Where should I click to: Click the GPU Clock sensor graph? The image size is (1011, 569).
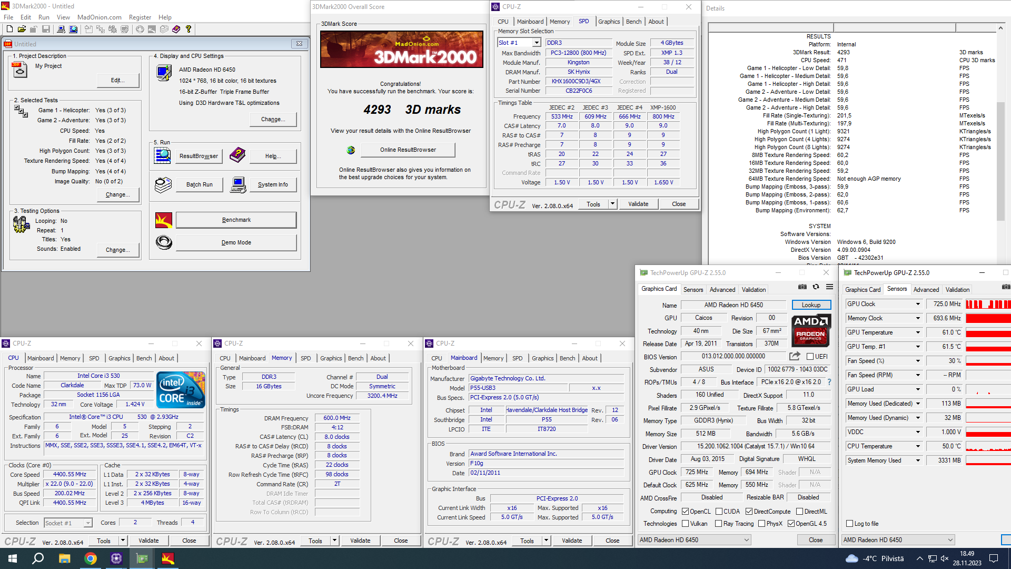[x=988, y=304]
